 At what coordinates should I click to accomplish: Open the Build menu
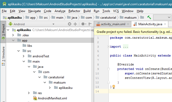(x=87, y=11)
